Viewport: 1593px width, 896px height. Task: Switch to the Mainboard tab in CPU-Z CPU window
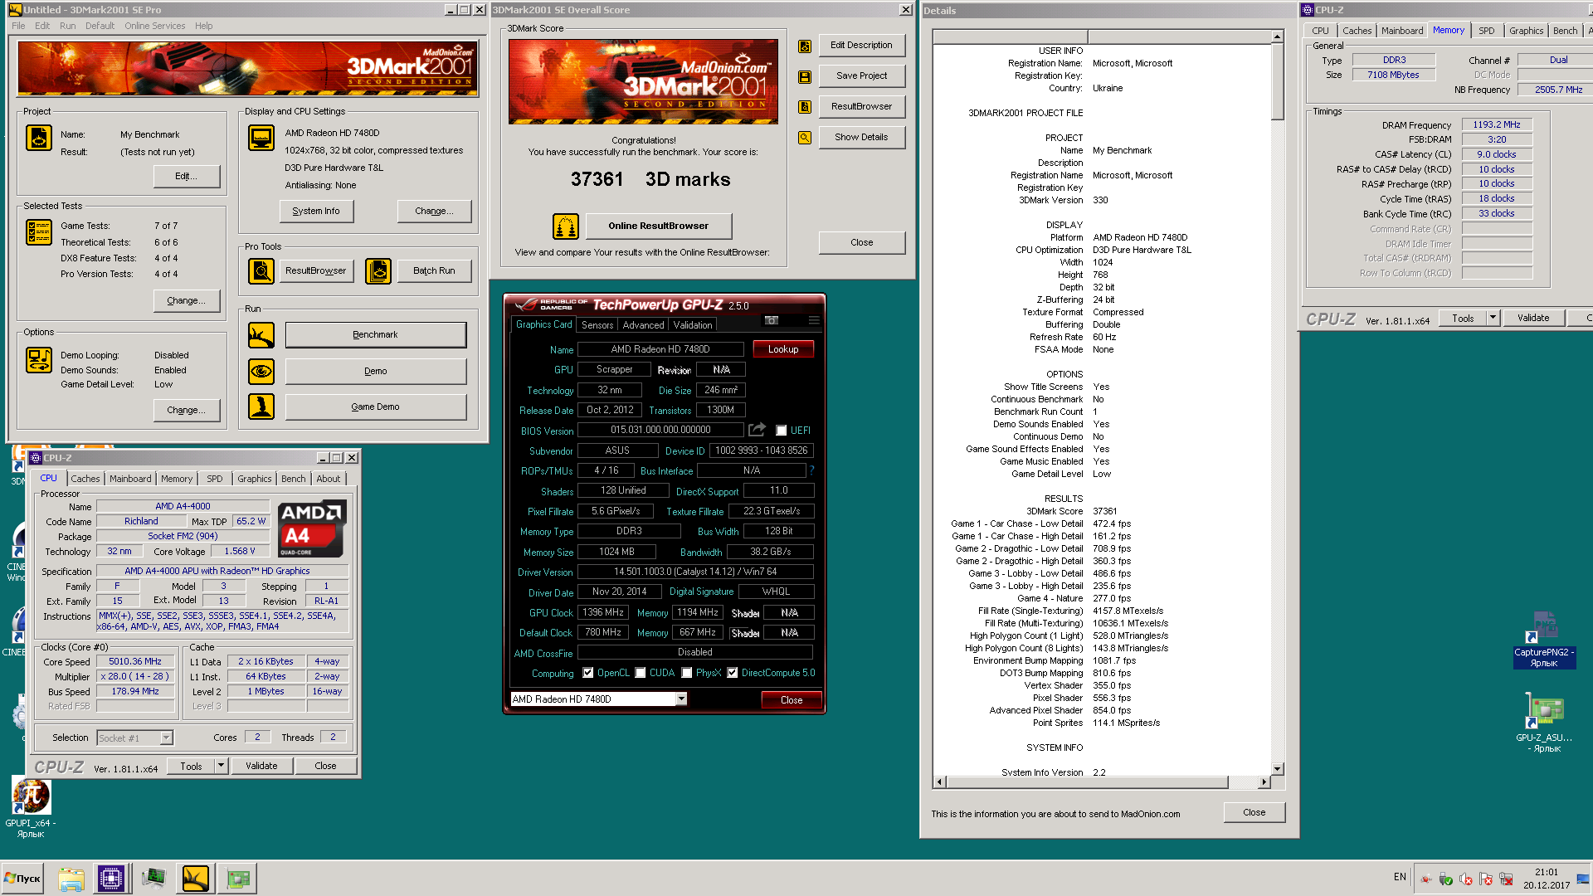point(130,479)
